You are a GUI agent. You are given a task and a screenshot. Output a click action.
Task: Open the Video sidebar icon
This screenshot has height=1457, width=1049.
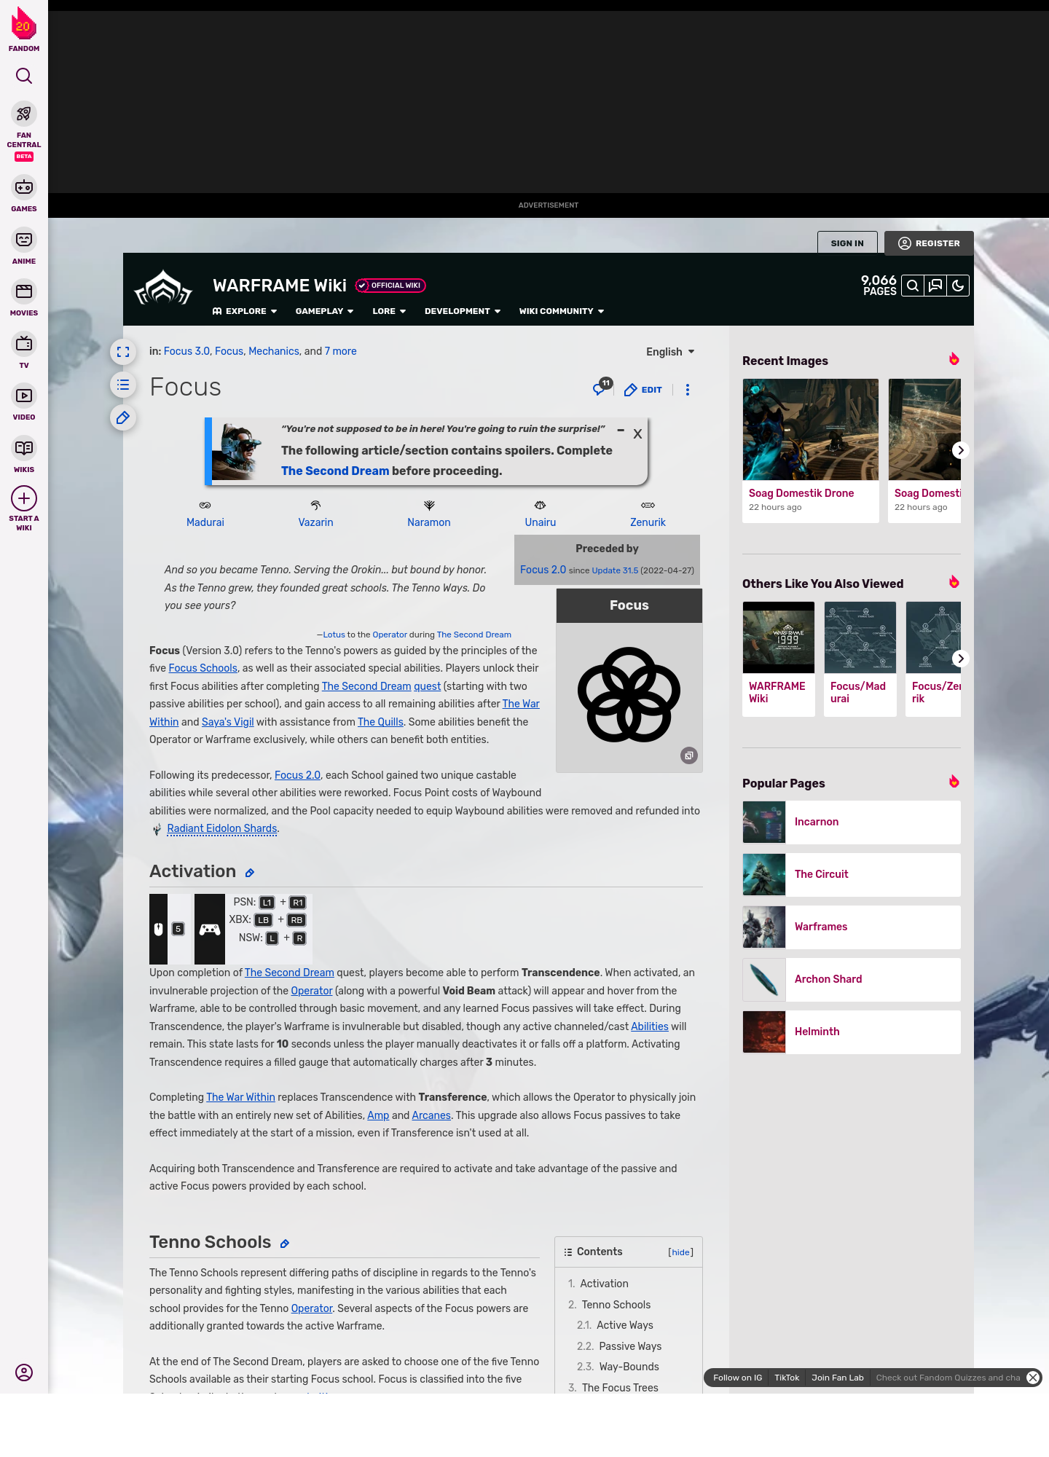coord(24,396)
